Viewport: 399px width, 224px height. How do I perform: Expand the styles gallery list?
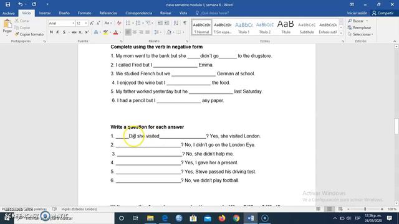[x=341, y=33]
